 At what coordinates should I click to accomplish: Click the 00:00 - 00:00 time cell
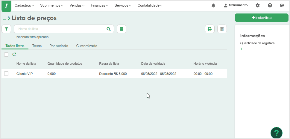(x=203, y=74)
